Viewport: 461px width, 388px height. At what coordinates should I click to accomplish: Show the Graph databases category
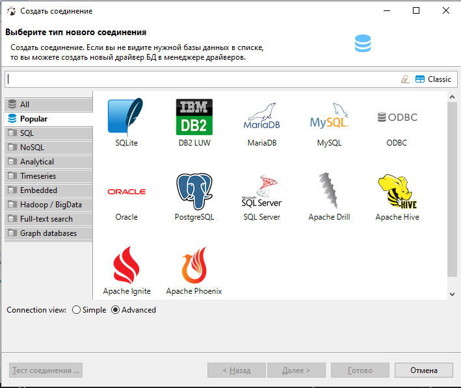click(49, 233)
